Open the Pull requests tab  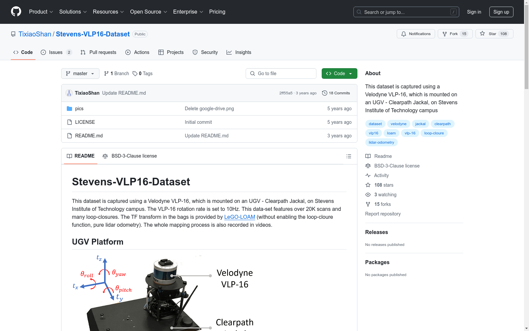pos(98,52)
